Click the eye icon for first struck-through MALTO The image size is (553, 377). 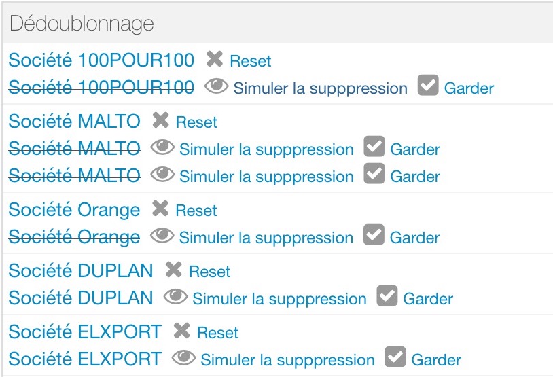[162, 147]
